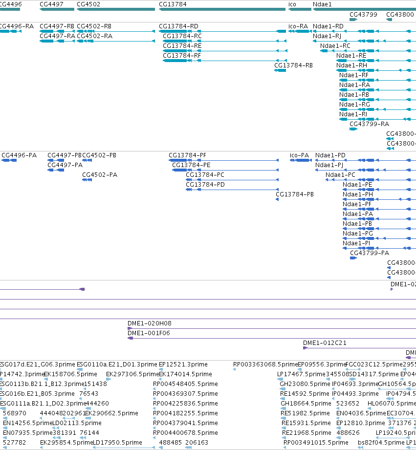
Task: Select the bs82f04.5prime EST label
Action: click(381, 442)
